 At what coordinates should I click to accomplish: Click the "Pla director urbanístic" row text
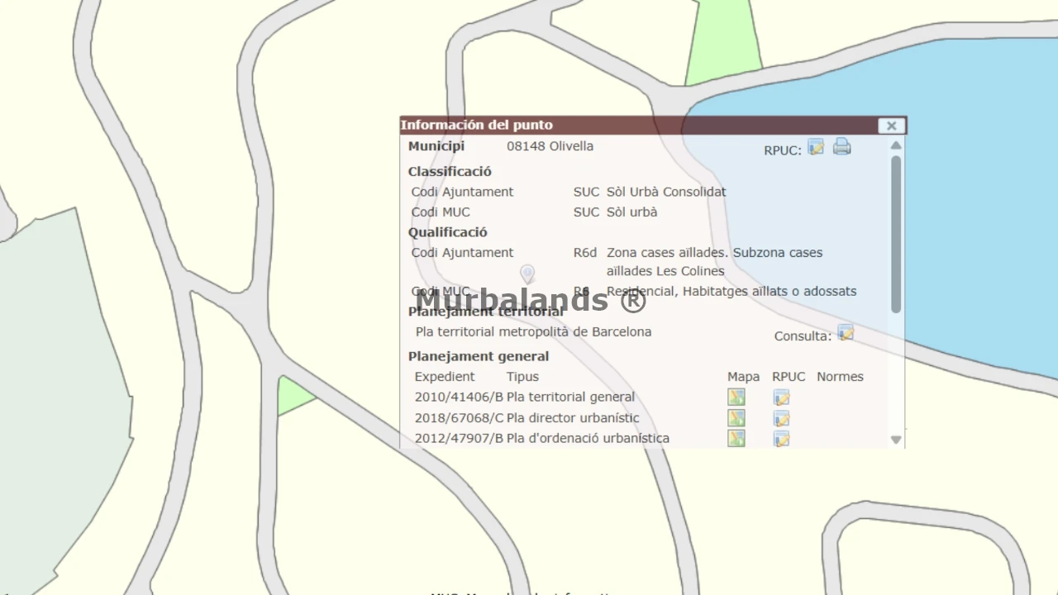click(x=573, y=417)
